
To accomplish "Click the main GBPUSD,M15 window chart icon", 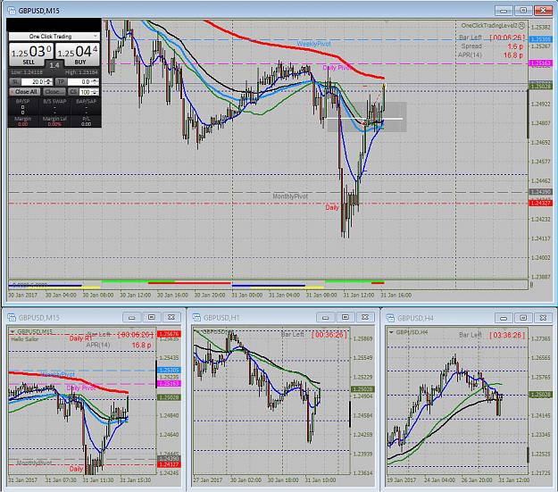I will [12, 11].
